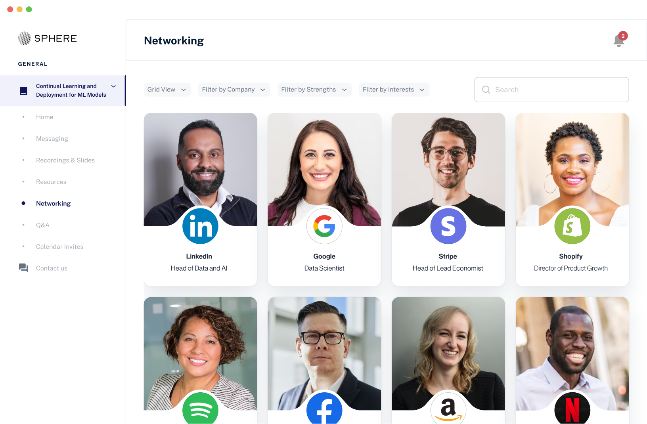Collapse the Continual Learning course chevron

[113, 86]
